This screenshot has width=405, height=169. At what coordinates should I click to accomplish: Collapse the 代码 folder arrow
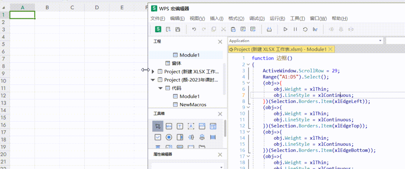coord(161,88)
